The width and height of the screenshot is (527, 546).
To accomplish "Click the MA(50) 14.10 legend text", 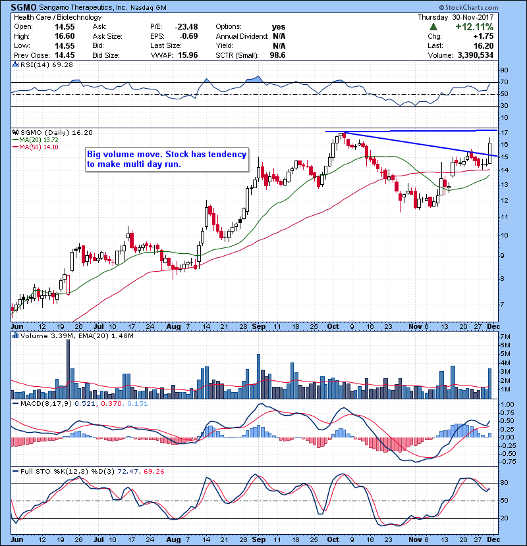I will 39,147.
